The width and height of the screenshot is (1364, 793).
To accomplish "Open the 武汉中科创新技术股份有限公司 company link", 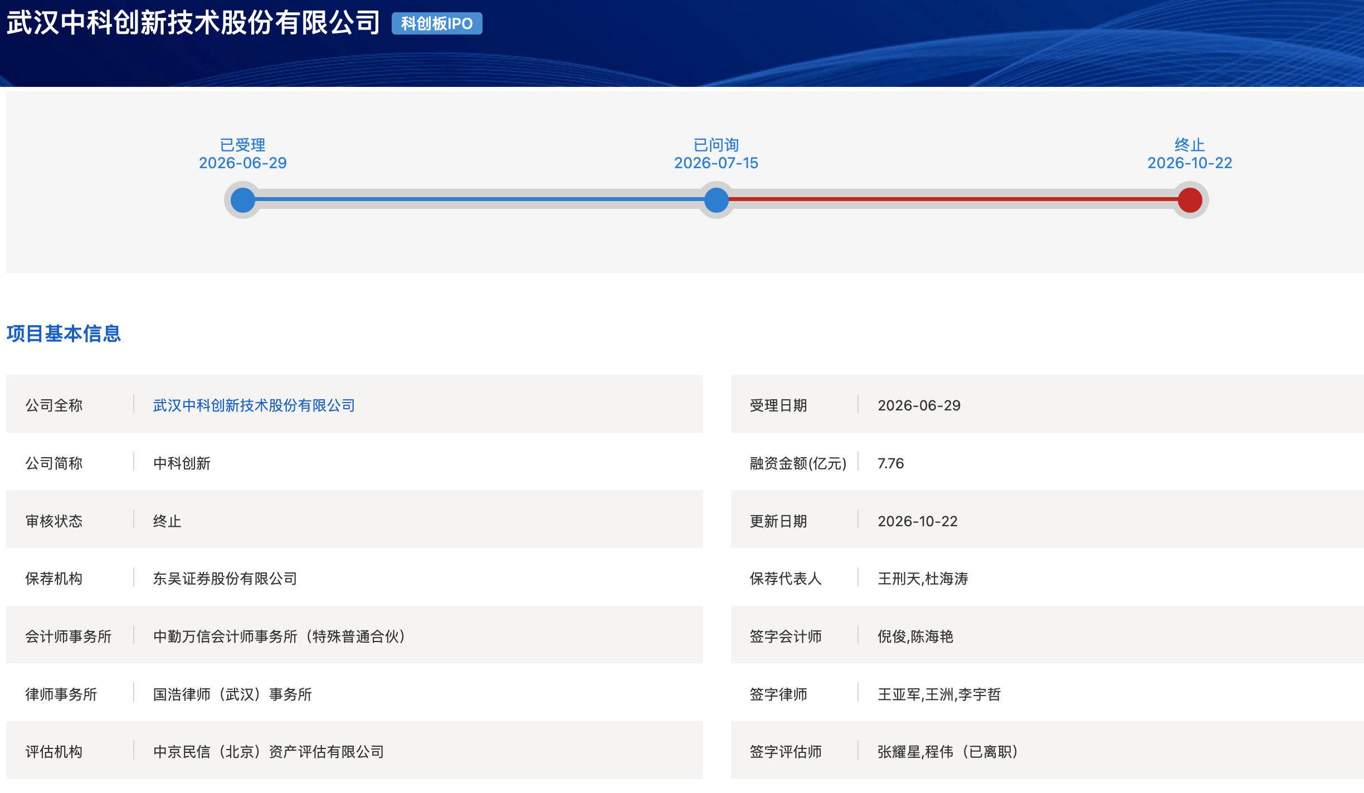I will (x=254, y=405).
